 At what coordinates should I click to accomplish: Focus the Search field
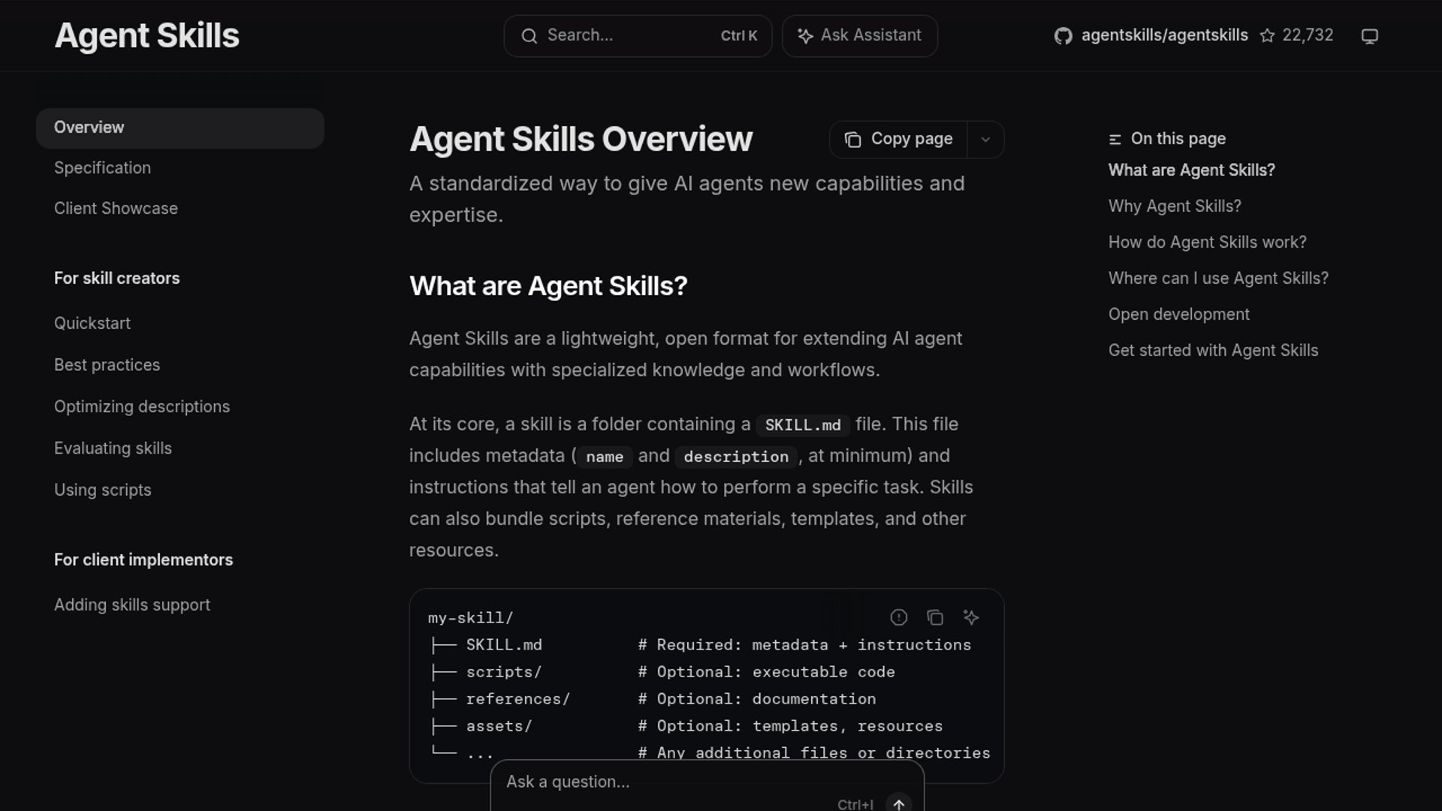coord(638,36)
